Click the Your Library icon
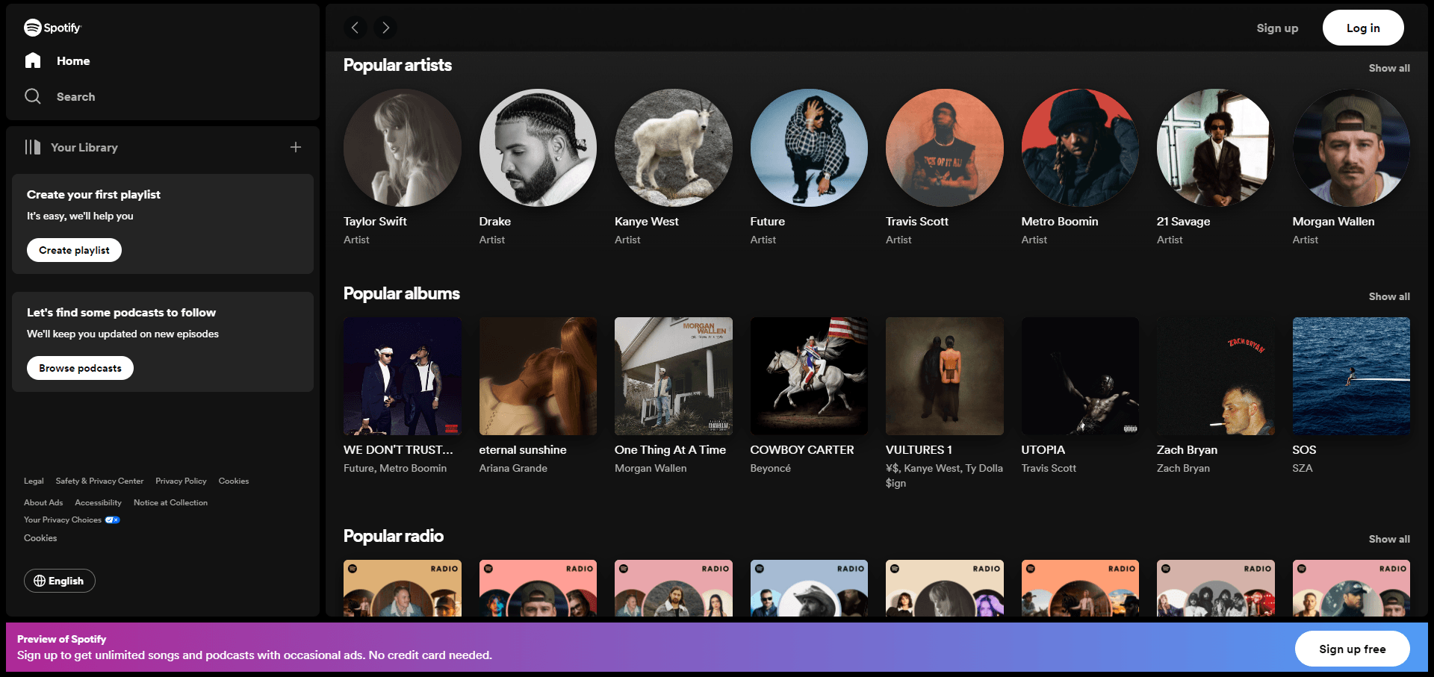1434x677 pixels. [33, 147]
